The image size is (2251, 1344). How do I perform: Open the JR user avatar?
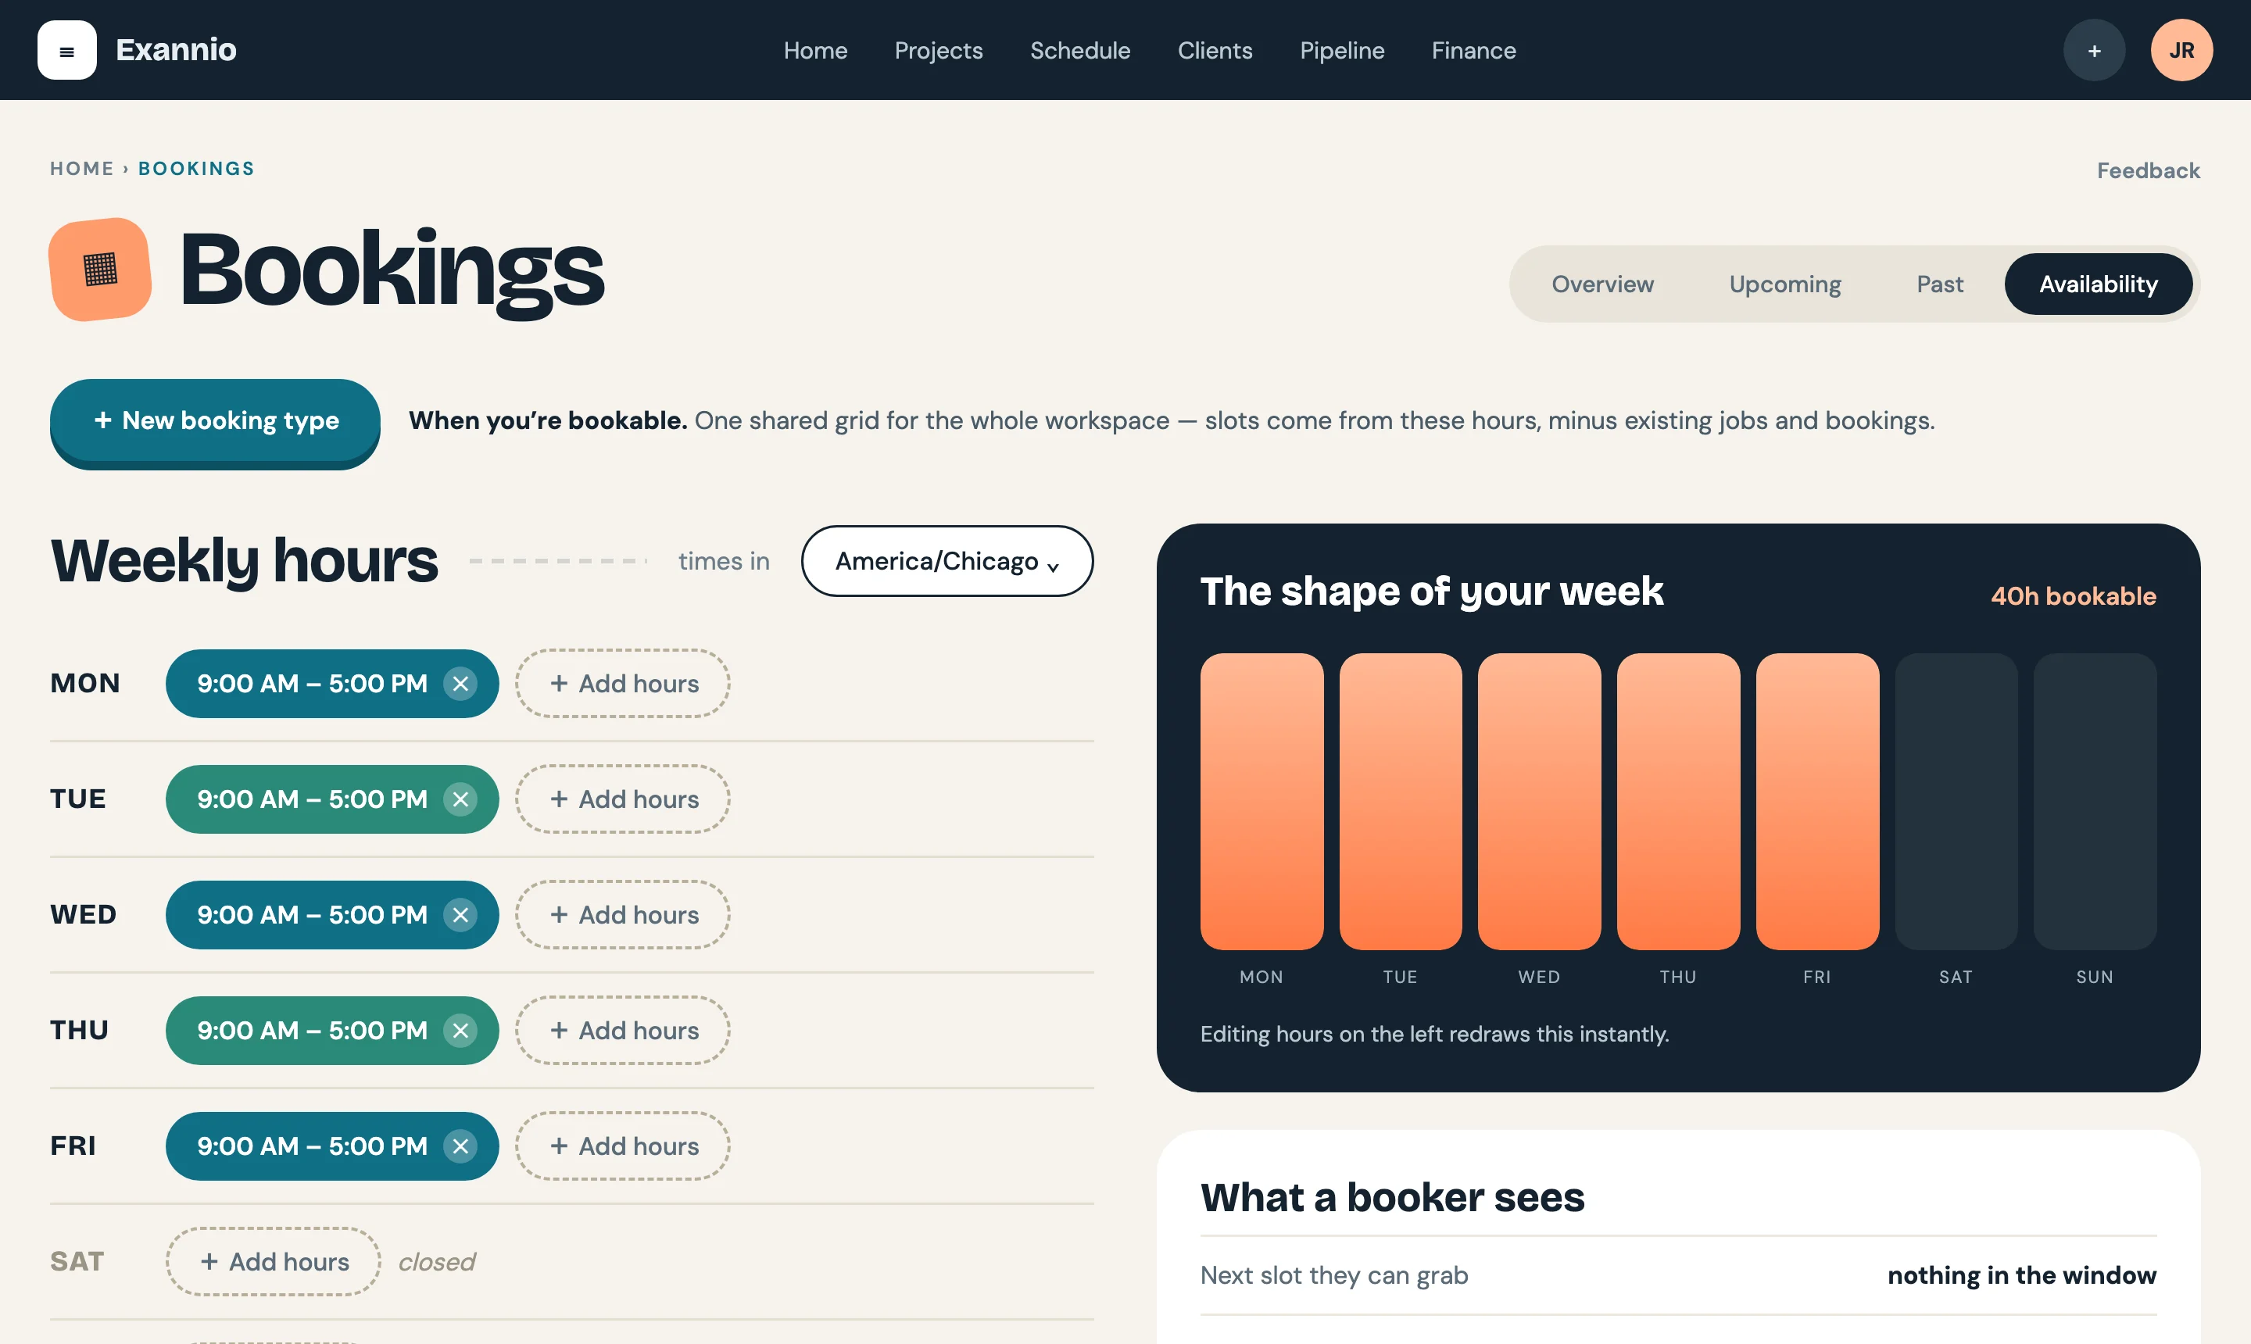click(2181, 51)
